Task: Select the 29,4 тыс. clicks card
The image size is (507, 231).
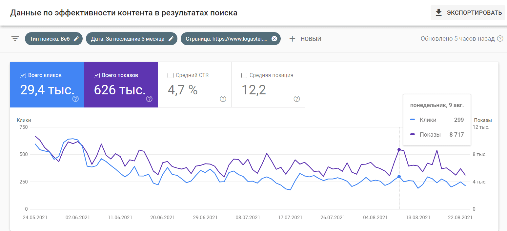Action: click(47, 85)
